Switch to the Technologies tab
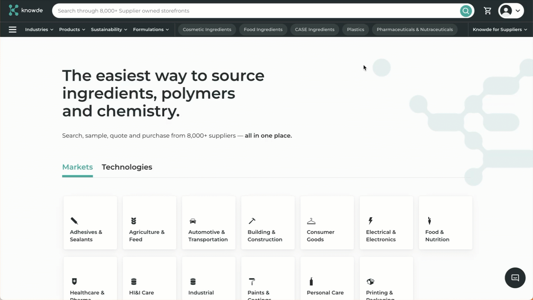The width and height of the screenshot is (533, 300). pos(127,167)
